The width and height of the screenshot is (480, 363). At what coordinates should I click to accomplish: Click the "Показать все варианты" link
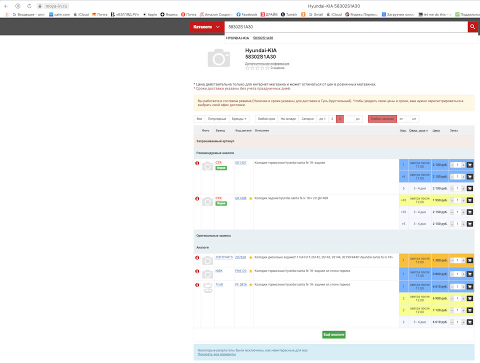pyautogui.click(x=216, y=354)
